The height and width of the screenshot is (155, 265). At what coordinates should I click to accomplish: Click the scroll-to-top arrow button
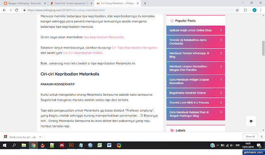251,121
